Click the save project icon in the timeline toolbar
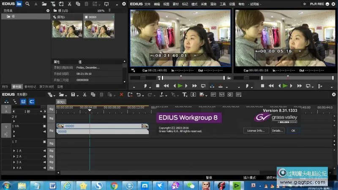 point(73,94)
